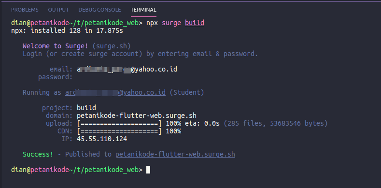Image resolution: width=381 pixels, height=188 pixels.
Task: Click the surge word in the npx command
Action: tap(171, 23)
